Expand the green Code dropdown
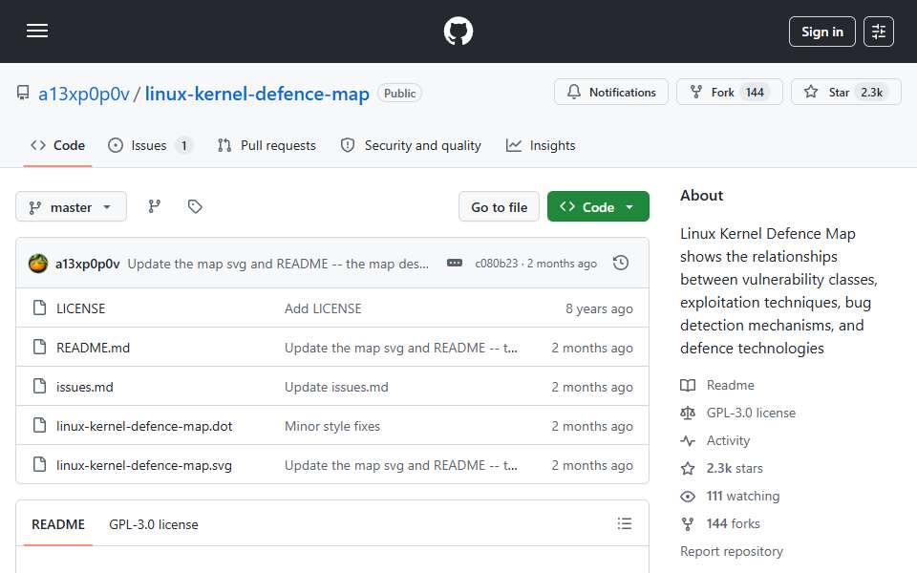 pyautogui.click(x=598, y=207)
